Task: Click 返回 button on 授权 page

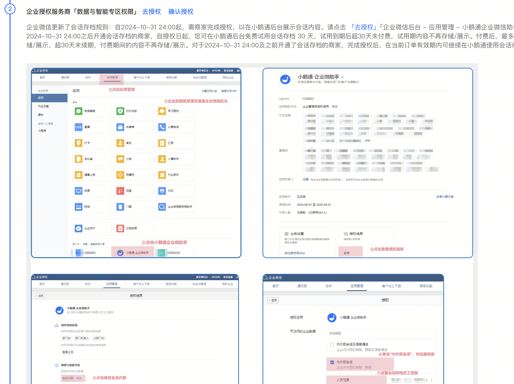Action: coord(273,300)
